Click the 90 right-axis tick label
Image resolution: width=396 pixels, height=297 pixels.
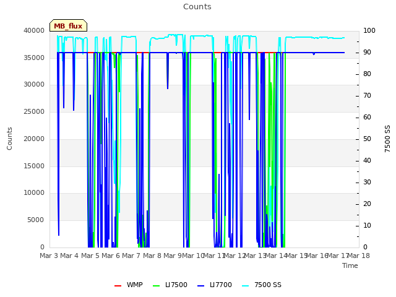tap(367, 52)
